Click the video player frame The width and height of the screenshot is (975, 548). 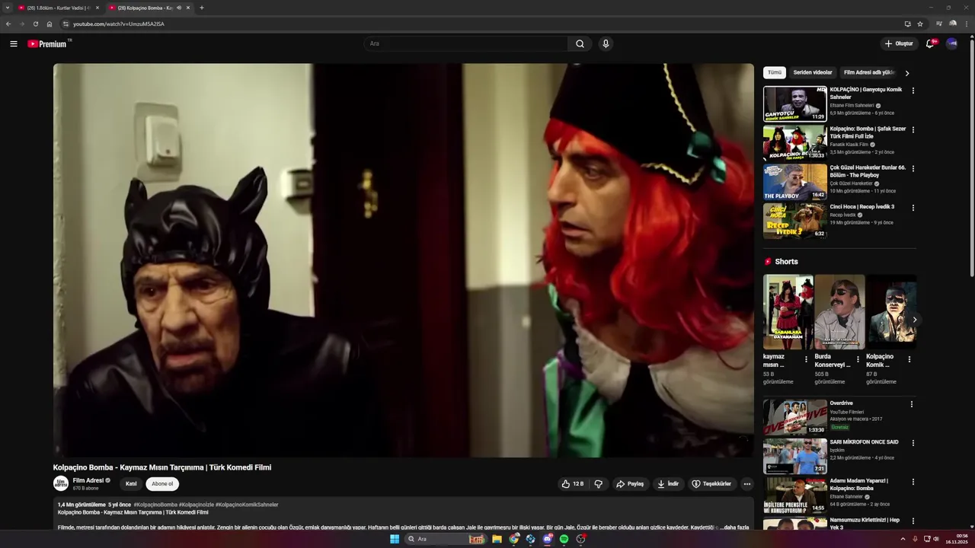[404, 260]
